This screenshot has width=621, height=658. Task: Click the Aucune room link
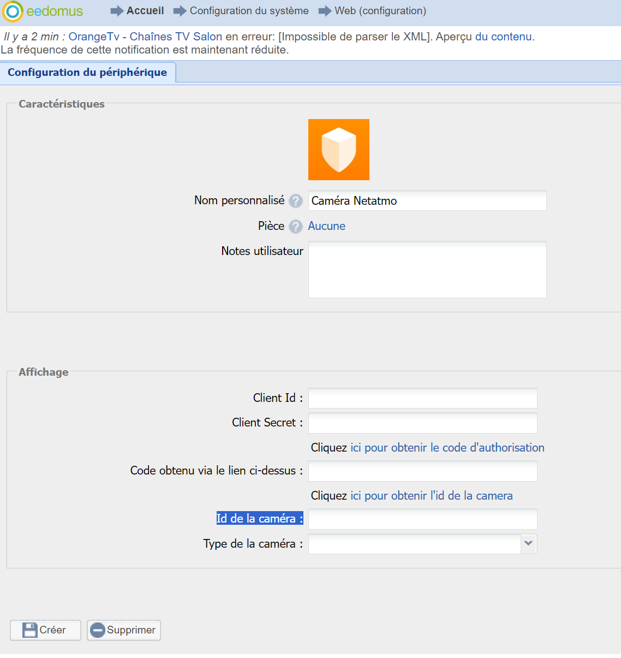click(x=326, y=226)
